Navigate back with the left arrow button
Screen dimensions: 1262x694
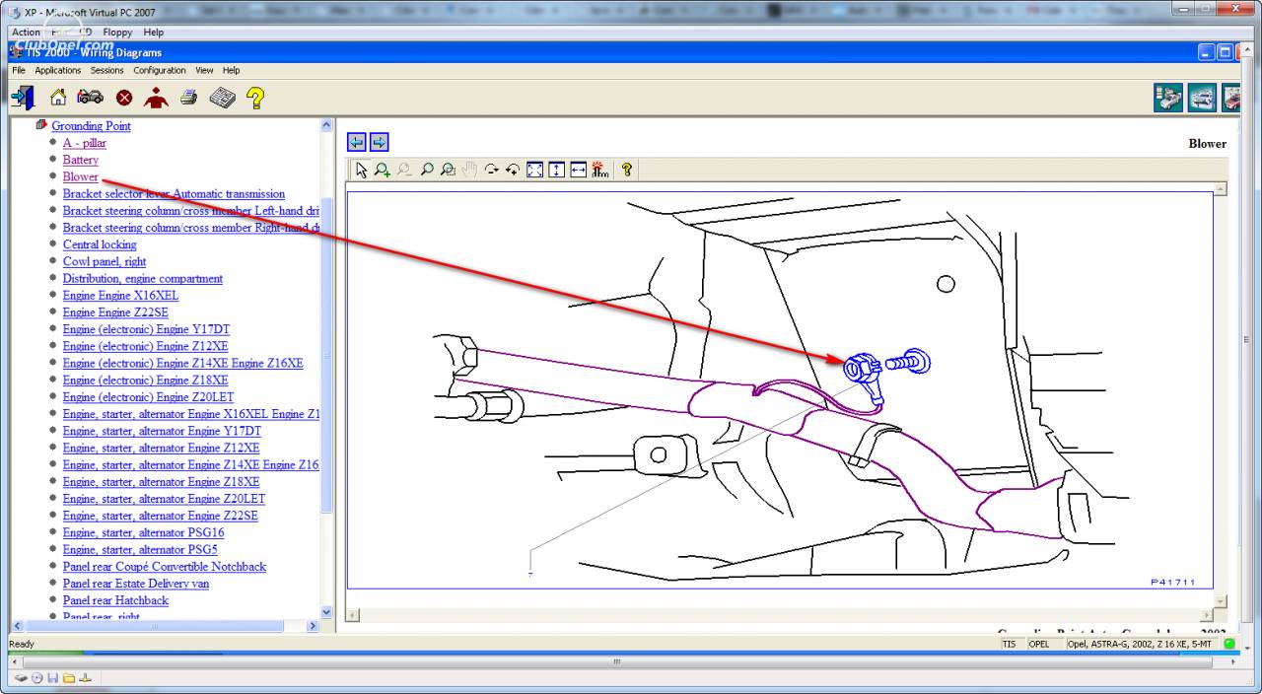(x=357, y=142)
